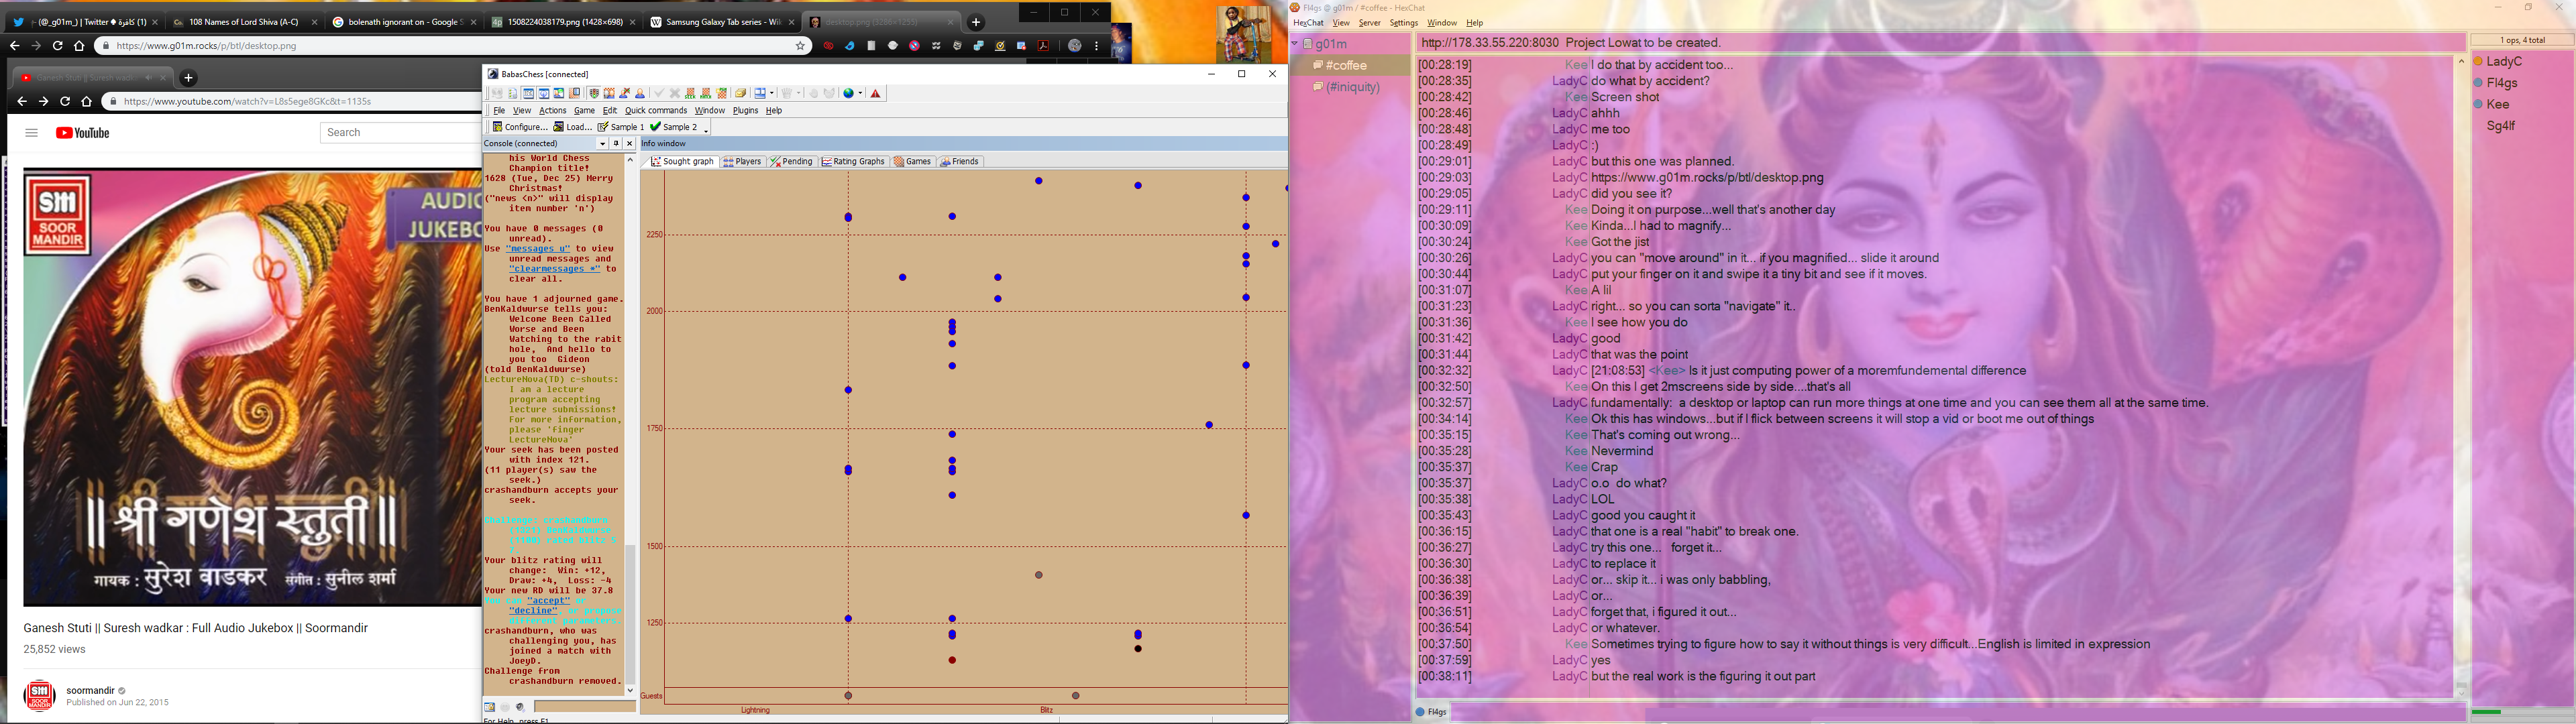Click the Configure plugin button in BabasChess
The width and height of the screenshot is (2576, 724).
click(x=520, y=127)
